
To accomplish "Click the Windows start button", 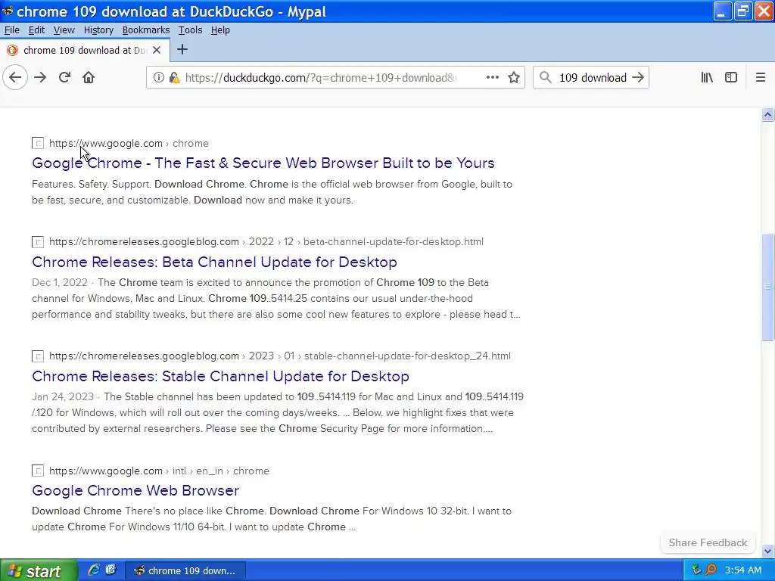I will pyautogui.click(x=39, y=570).
